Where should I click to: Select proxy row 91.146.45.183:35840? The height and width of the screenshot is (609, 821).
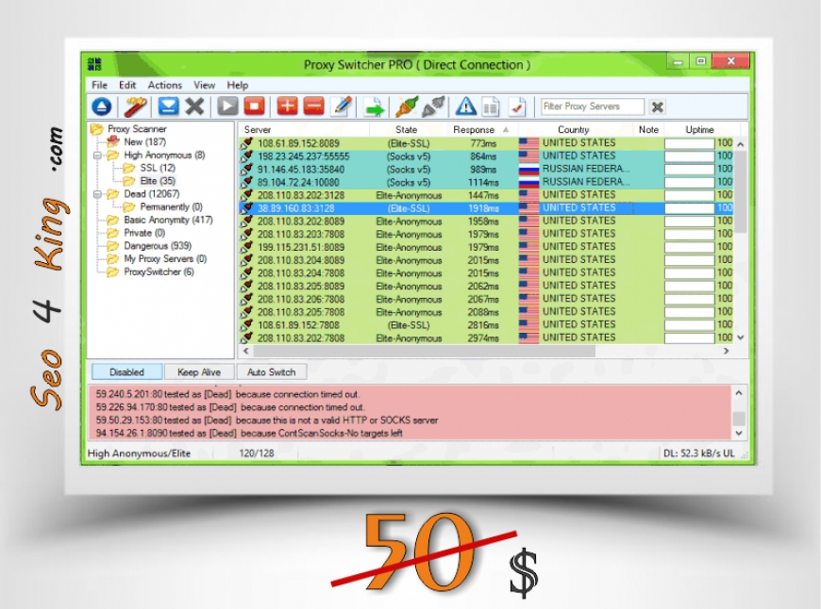[x=486, y=170]
